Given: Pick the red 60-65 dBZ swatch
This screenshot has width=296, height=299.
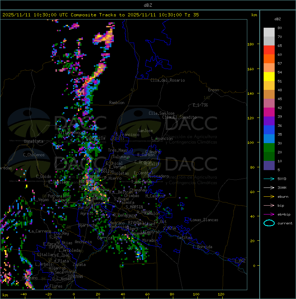Looking at the screenshot, I should click(x=269, y=50).
